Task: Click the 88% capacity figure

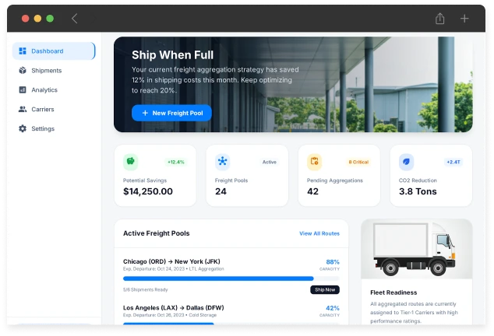Action: [x=333, y=262]
